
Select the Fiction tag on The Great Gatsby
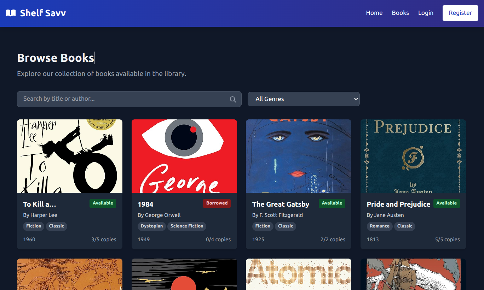263,226
